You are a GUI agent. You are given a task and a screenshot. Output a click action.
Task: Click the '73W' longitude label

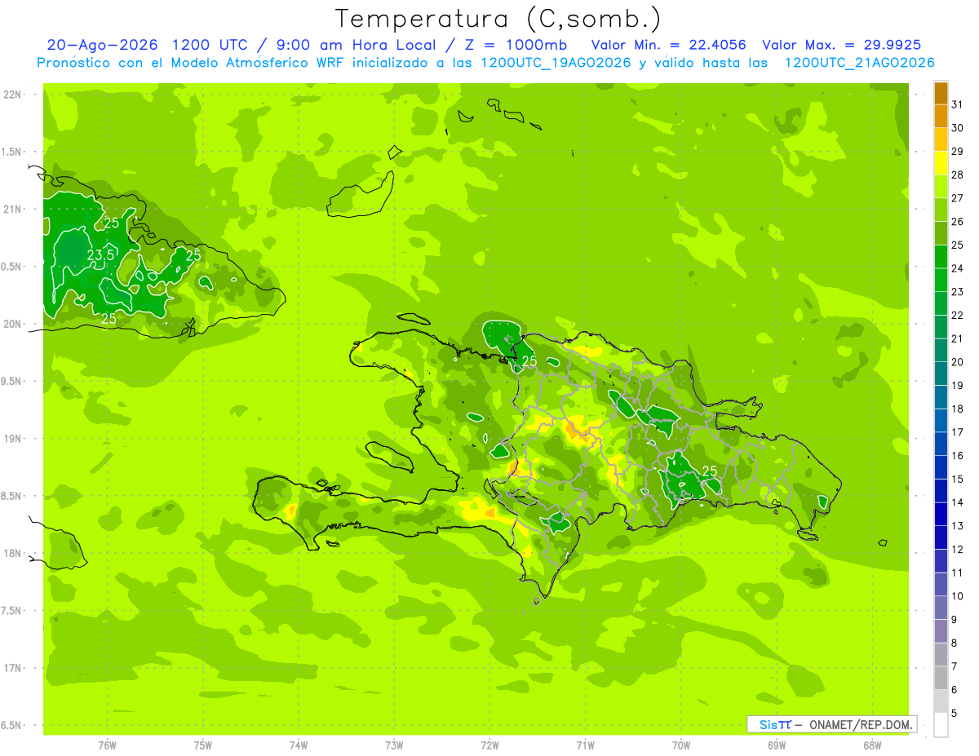point(394,745)
